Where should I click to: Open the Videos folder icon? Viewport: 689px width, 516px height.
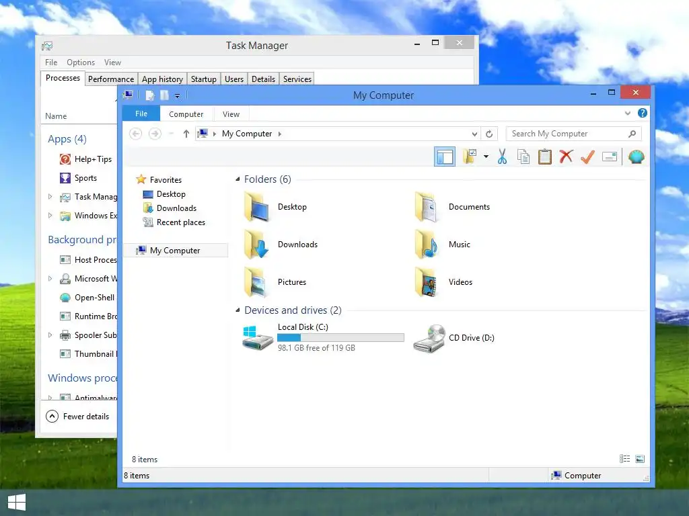pos(426,282)
